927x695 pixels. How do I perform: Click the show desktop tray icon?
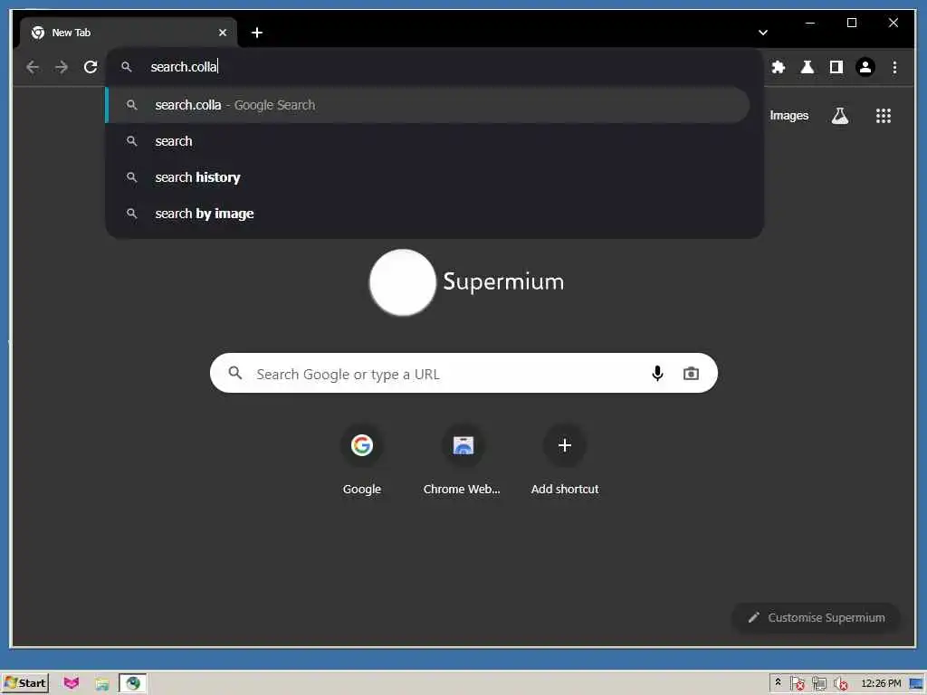click(916, 684)
